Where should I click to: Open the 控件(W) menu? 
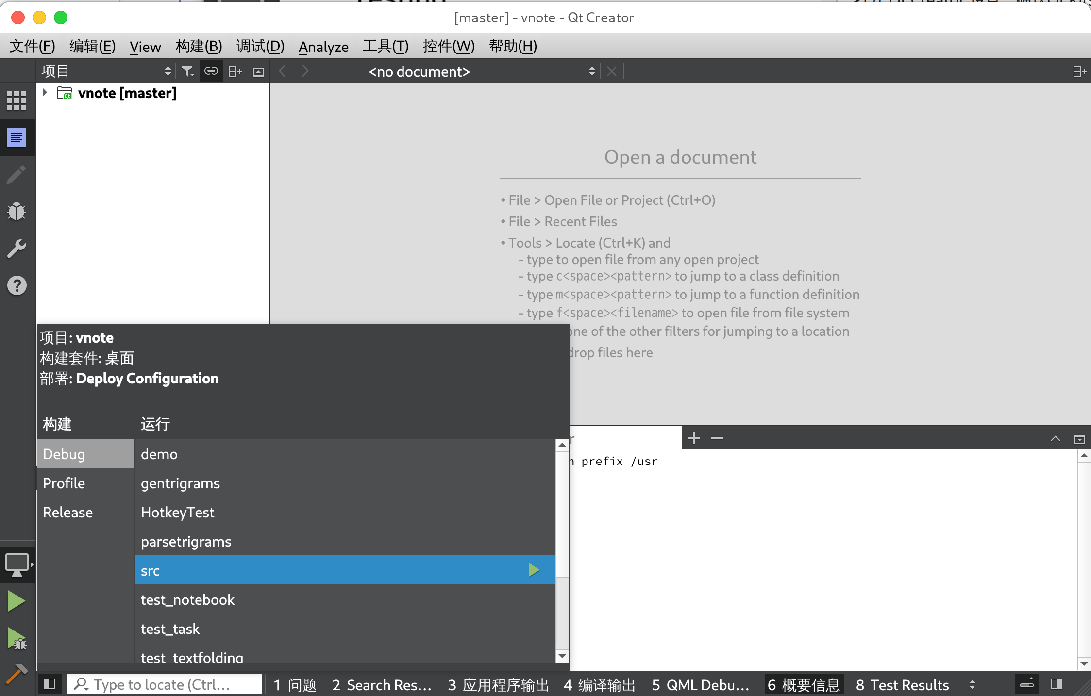click(449, 47)
